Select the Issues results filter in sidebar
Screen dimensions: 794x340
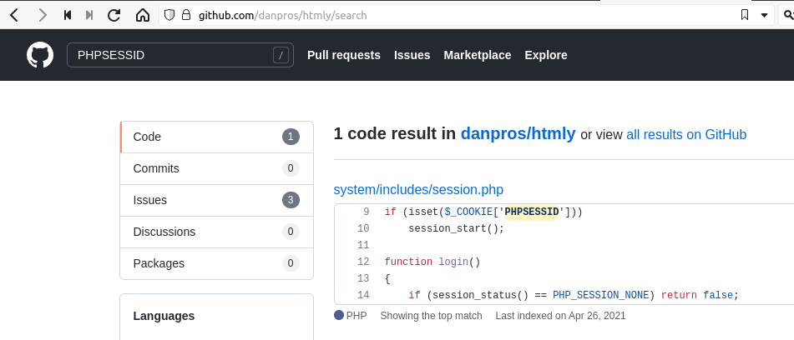[217, 200]
